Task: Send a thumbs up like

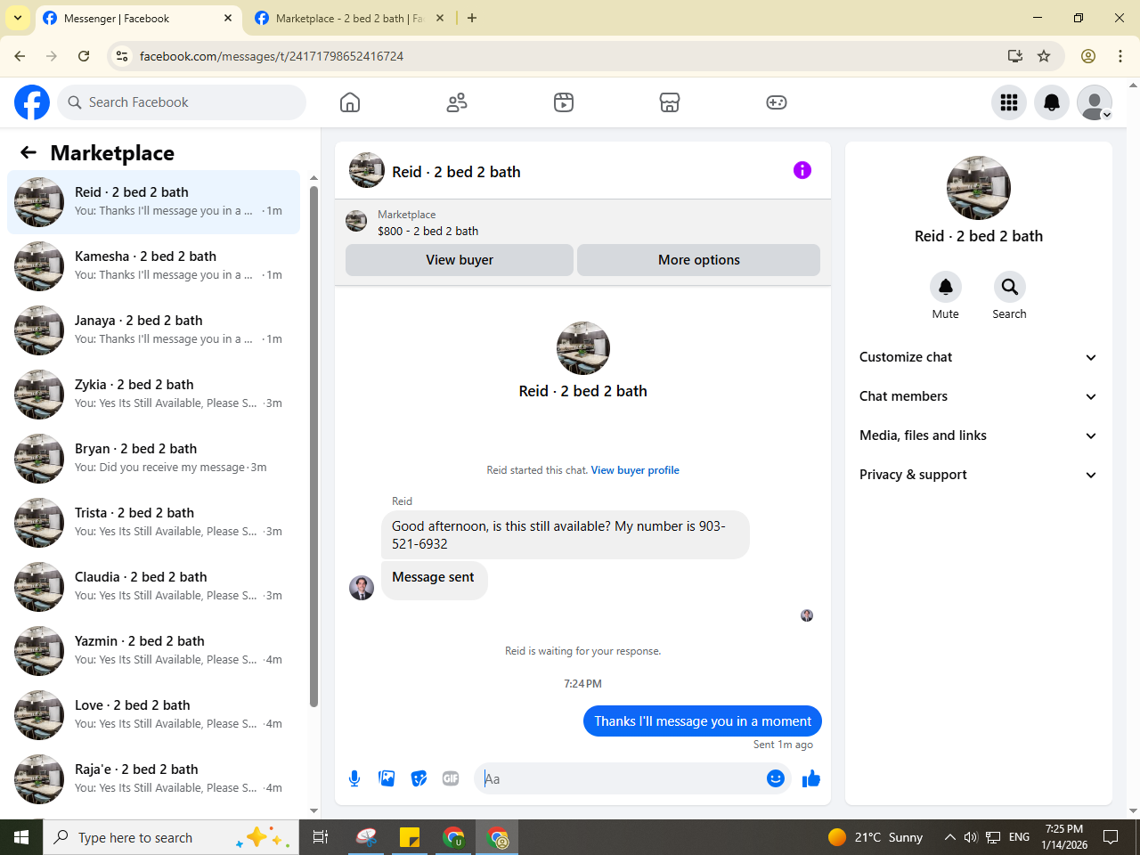Action: (x=810, y=778)
